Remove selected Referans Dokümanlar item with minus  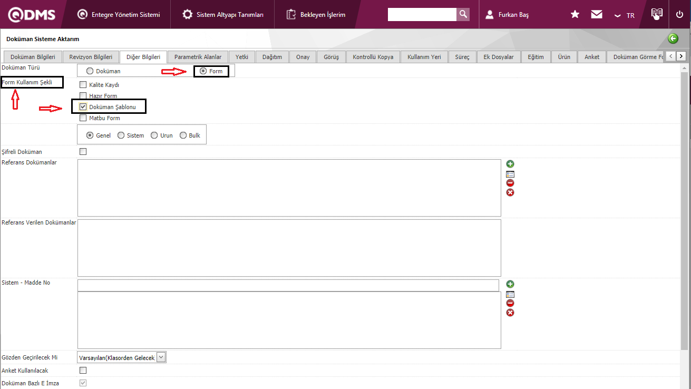point(510,183)
